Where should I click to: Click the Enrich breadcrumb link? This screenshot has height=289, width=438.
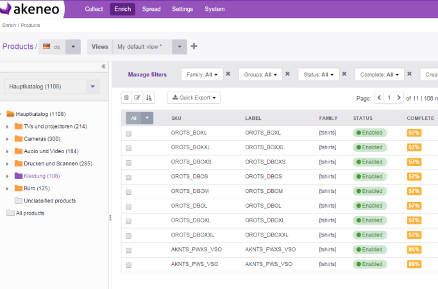click(9, 25)
